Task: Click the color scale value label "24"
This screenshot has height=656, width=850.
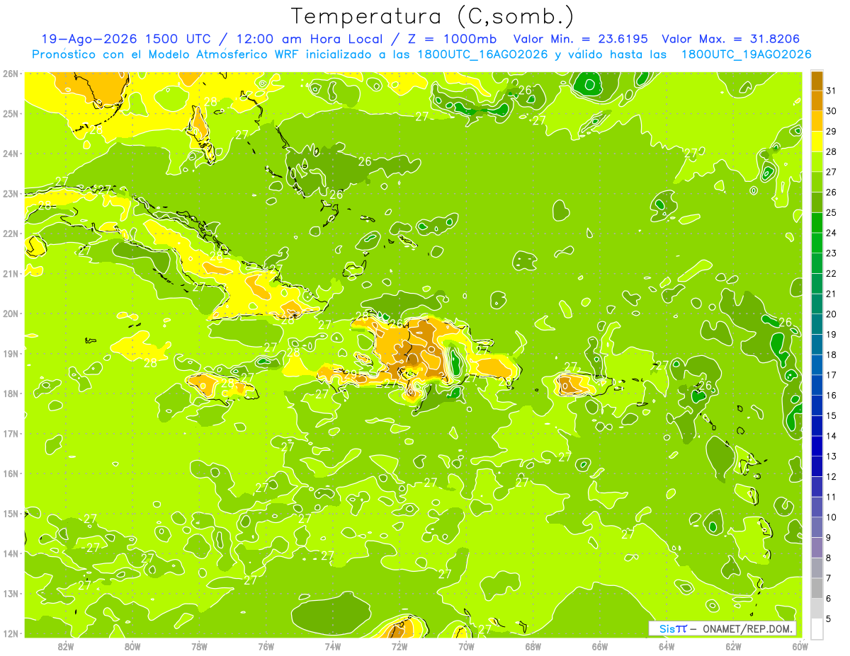Action: (832, 233)
